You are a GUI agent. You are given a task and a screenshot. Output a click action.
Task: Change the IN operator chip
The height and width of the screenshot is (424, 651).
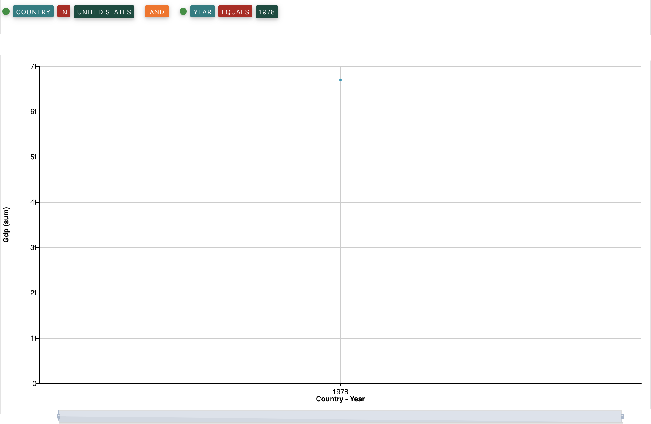click(x=64, y=12)
